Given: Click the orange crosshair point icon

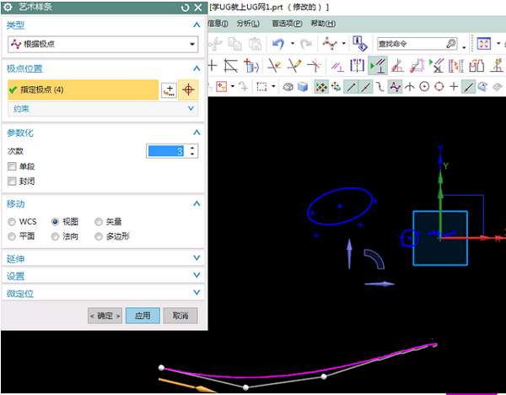Looking at the screenshot, I should [x=189, y=89].
